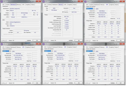The height and width of the screenshot is (98, 134).
Task: Open the About tab in the Slot #1 window
Action: (x=116, y=5)
